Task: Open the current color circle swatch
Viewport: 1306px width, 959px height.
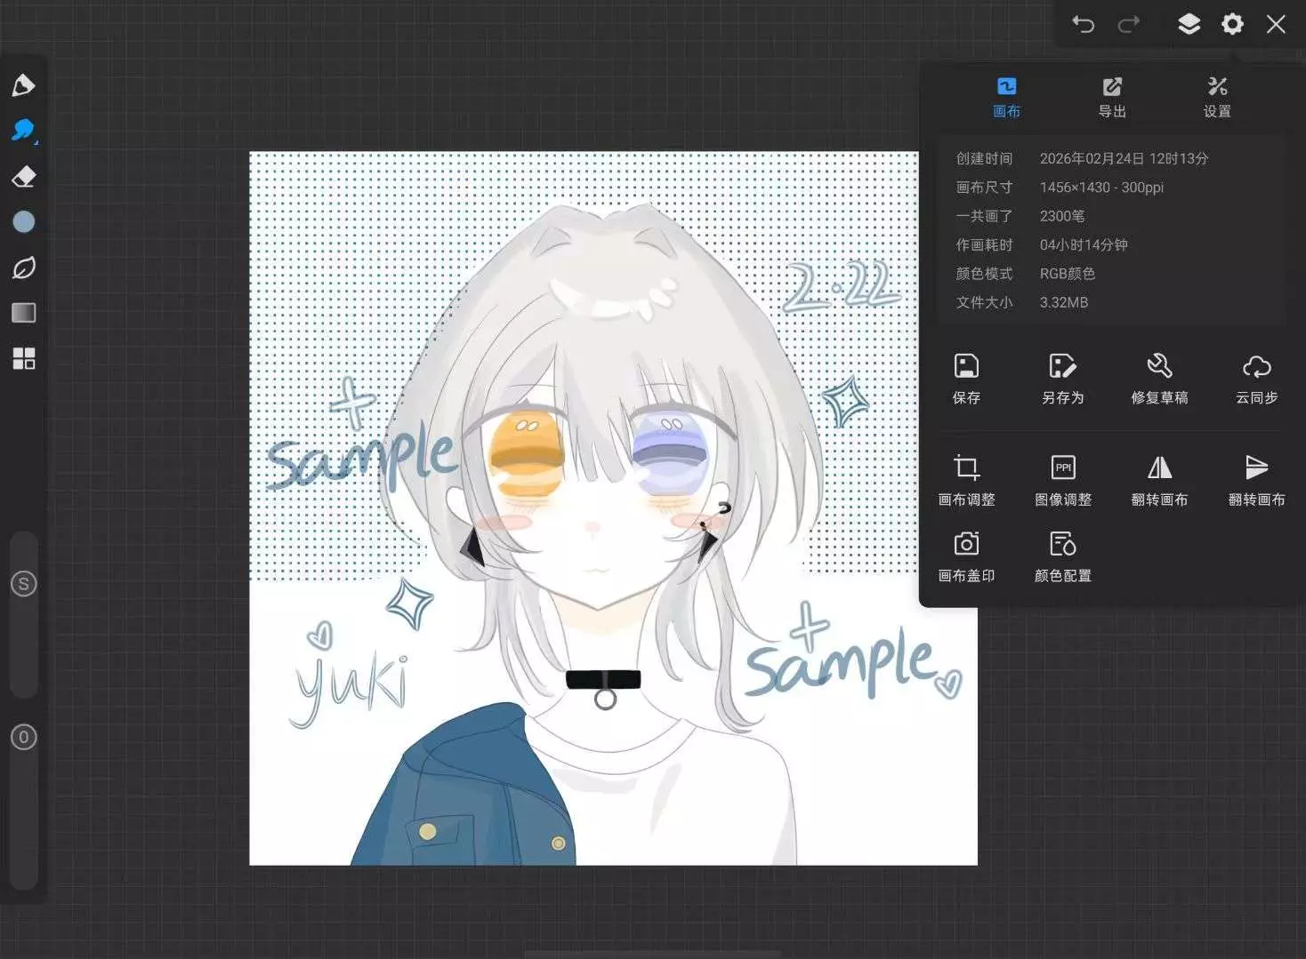Action: tap(23, 222)
